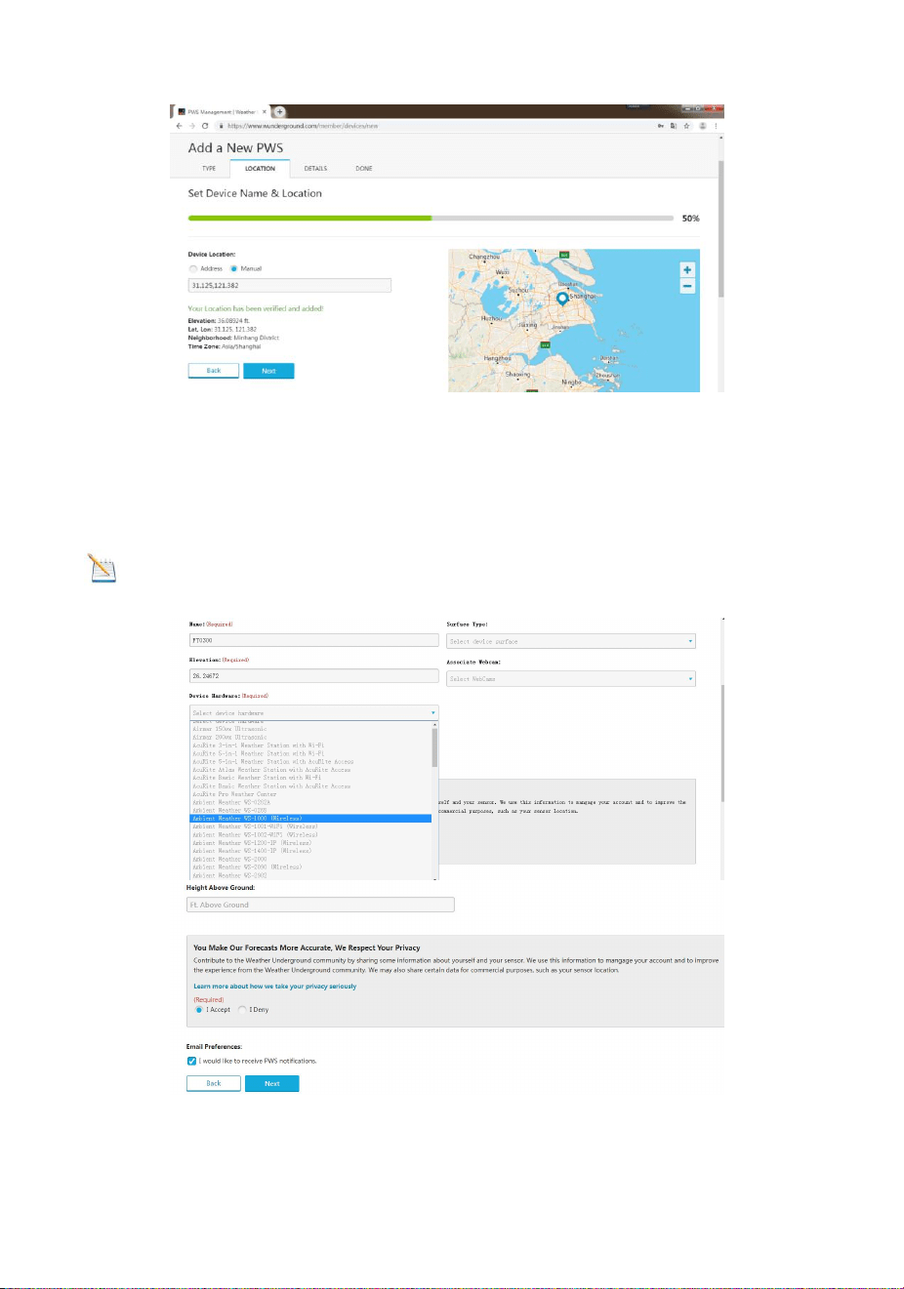Bookmark this page with the star icon
This screenshot has width=904, height=1289.
pos(687,126)
